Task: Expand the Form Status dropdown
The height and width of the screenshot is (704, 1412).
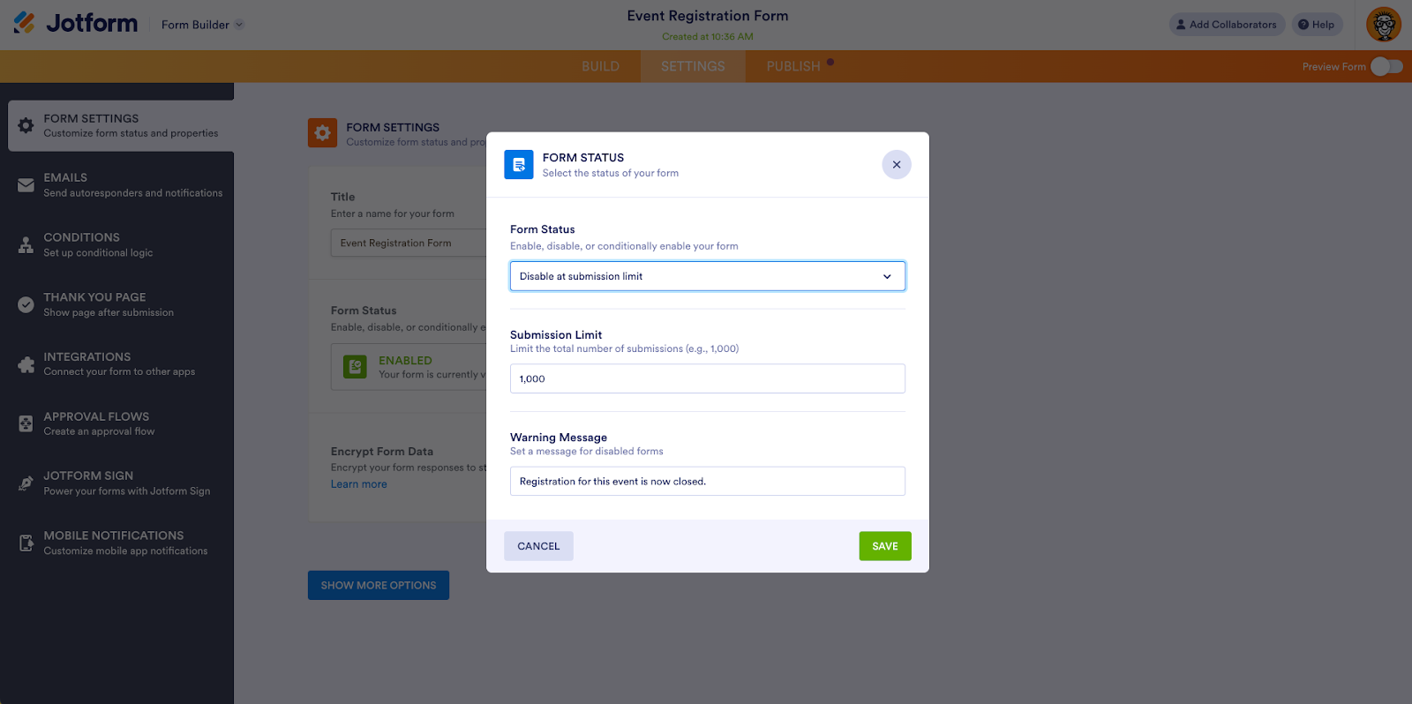Action: tap(708, 276)
